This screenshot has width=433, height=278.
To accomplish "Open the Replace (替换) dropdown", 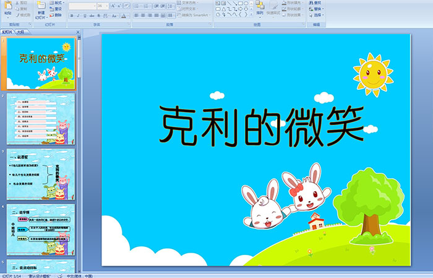I will [x=317, y=9].
